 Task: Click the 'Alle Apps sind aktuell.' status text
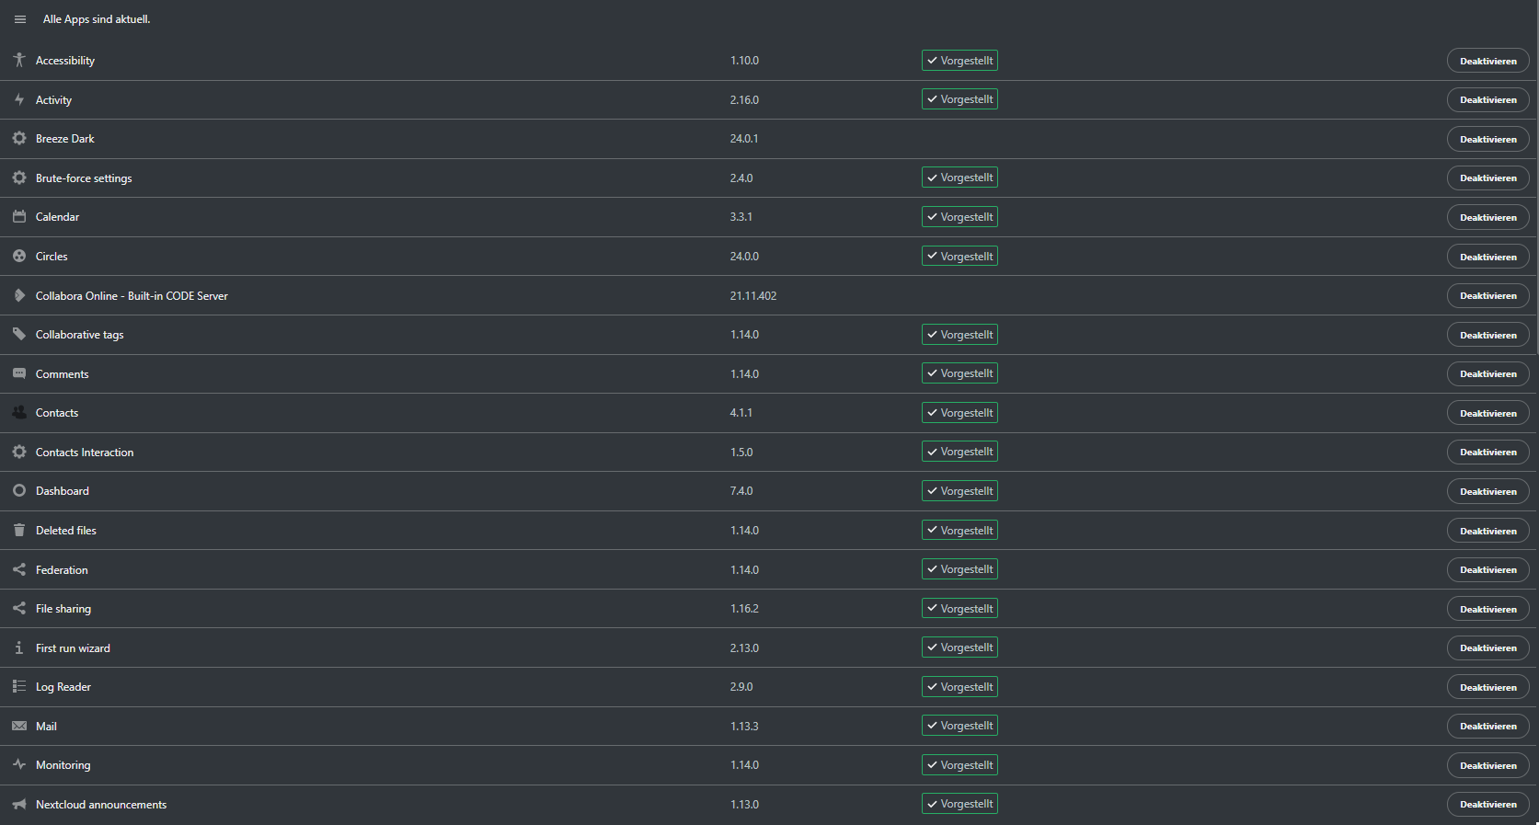pos(97,19)
